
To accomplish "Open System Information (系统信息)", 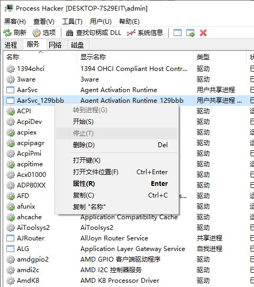I will 145,33.
